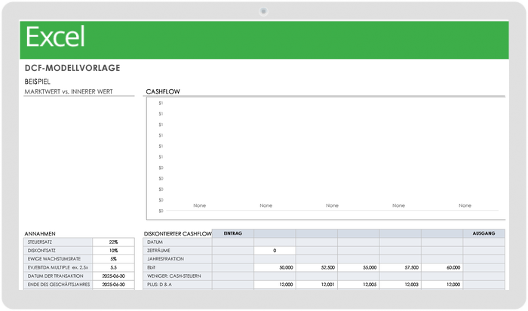Select the AUSGANG column header
Viewport: 528px width, 311px height.
coord(484,233)
